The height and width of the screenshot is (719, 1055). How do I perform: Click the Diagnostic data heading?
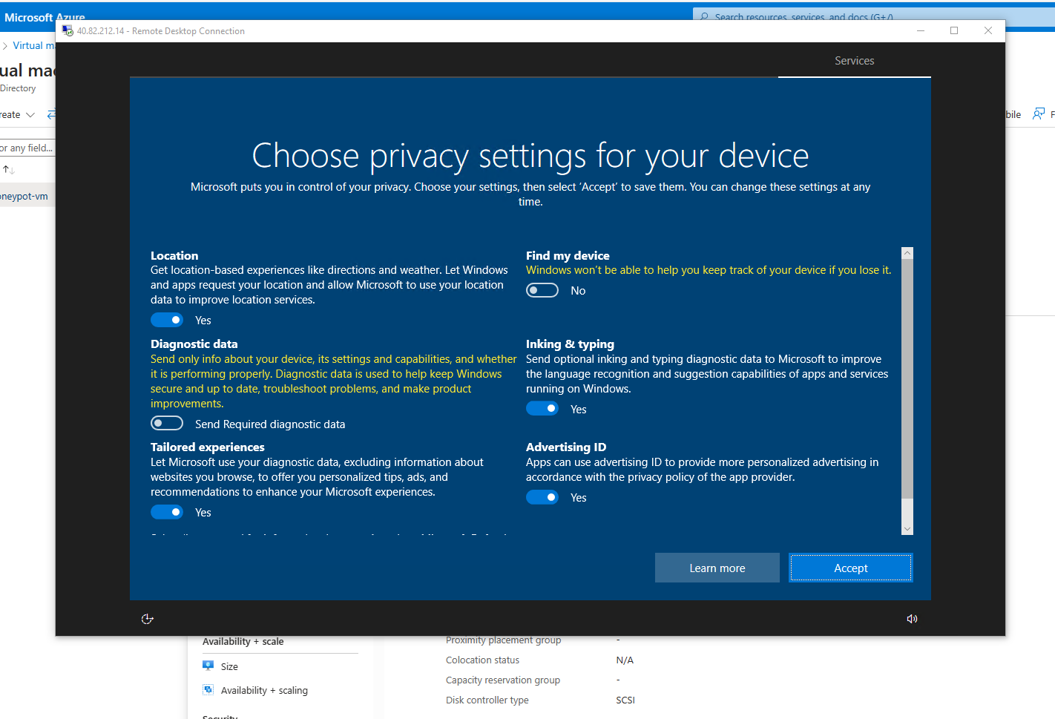point(194,344)
